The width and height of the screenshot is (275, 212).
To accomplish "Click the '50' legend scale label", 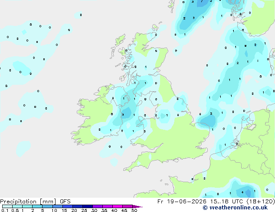I will 134,210.
